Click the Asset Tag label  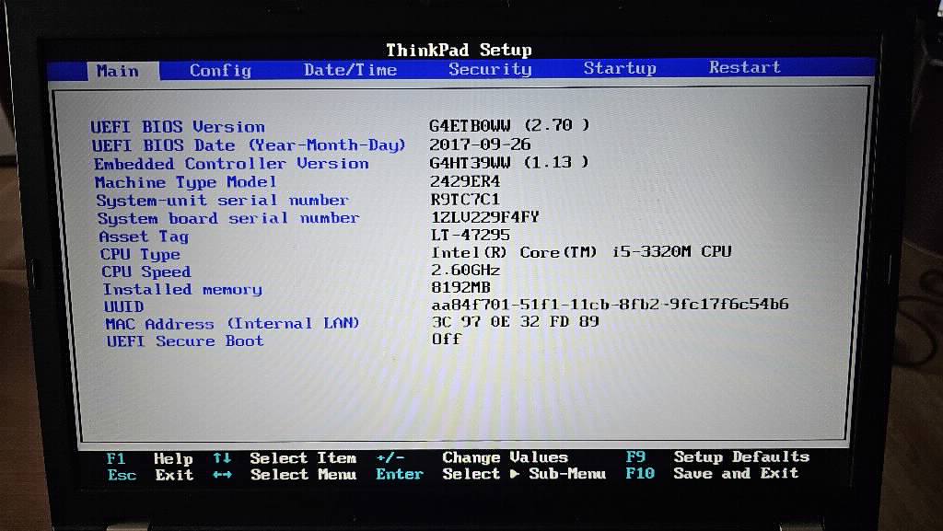tap(144, 237)
